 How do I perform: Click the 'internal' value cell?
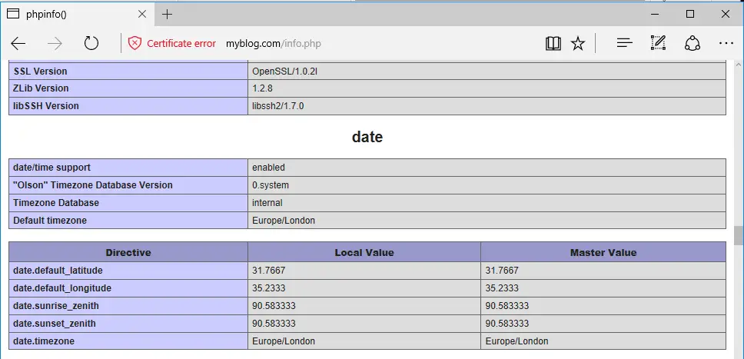(x=487, y=203)
